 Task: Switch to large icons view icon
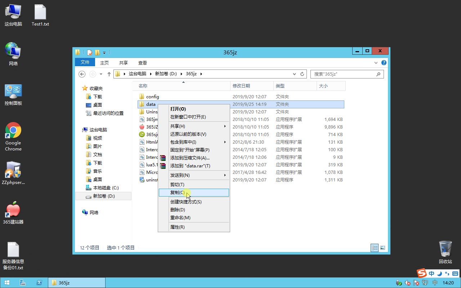coord(382,248)
